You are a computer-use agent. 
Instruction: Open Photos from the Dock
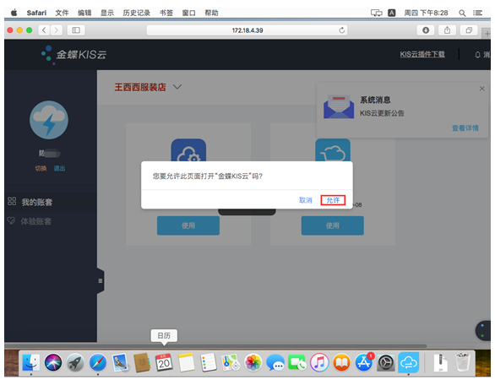(x=253, y=362)
